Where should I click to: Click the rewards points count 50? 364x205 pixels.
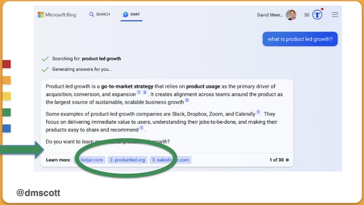click(307, 15)
